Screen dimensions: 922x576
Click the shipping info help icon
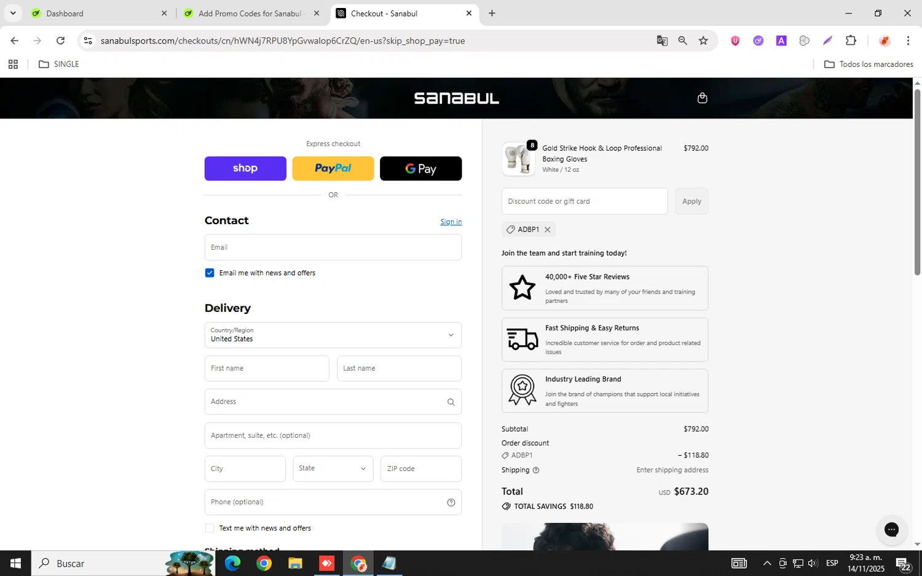click(x=535, y=470)
